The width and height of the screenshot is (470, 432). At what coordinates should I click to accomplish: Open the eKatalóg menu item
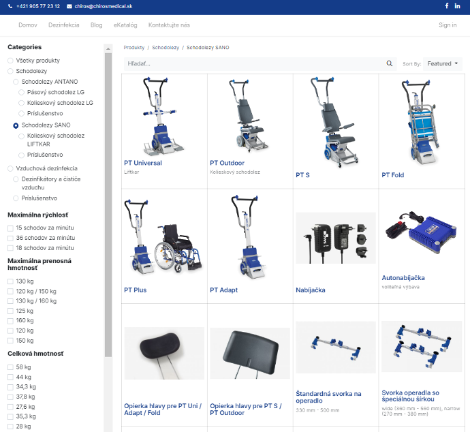tap(125, 25)
